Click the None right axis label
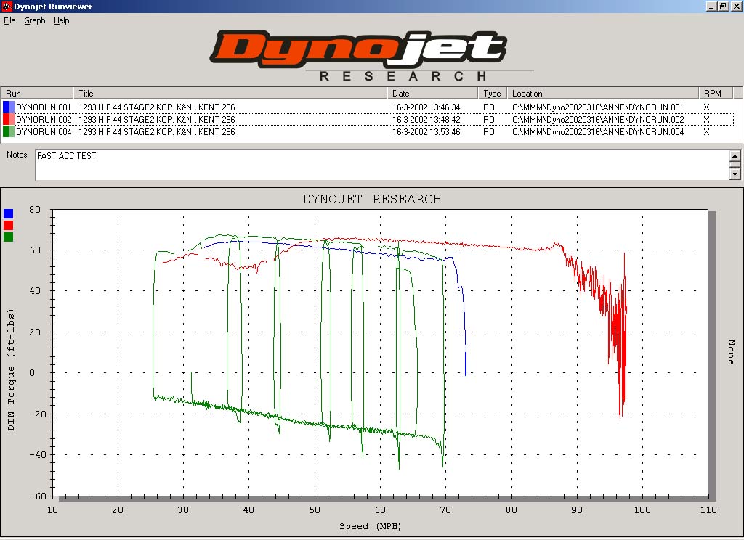This screenshot has height=540, width=744. pyautogui.click(x=731, y=352)
